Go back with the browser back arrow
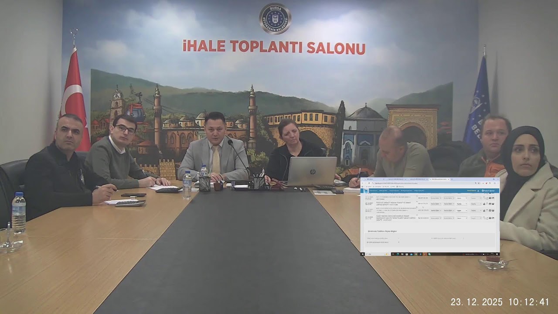The image size is (558, 314). point(362,183)
